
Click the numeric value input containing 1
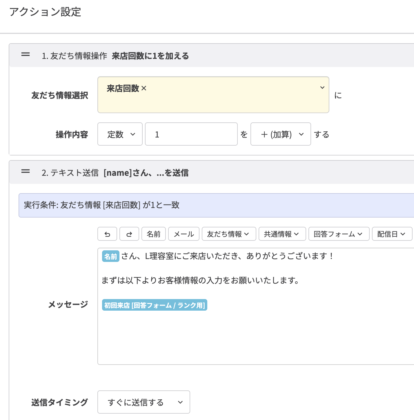(191, 134)
